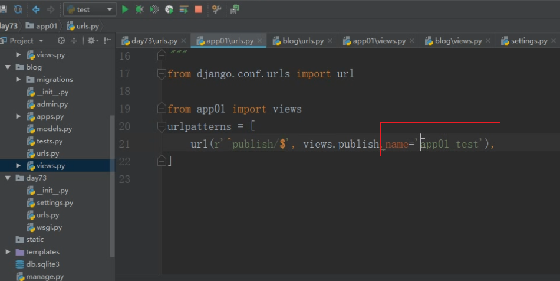Click the project structure icon in toolbar

[x=235, y=9]
